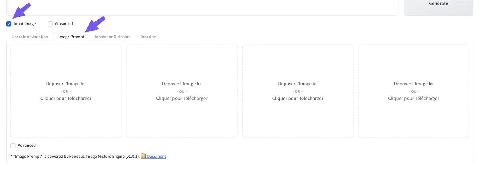The width and height of the screenshot is (479, 169).
Task: Click the fourth image upload box
Action: click(x=414, y=64)
